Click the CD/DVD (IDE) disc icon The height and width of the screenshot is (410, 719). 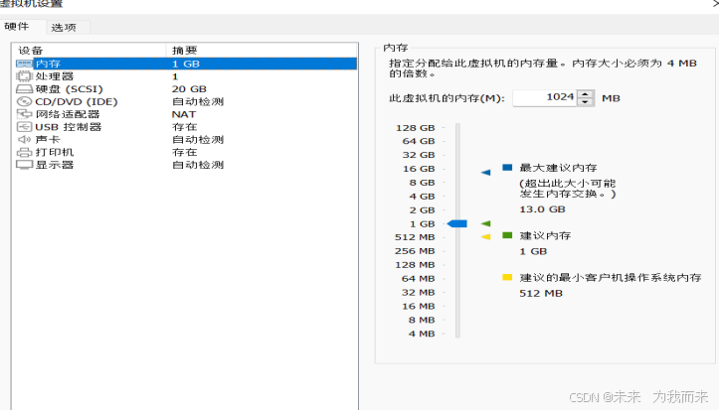coord(24,101)
